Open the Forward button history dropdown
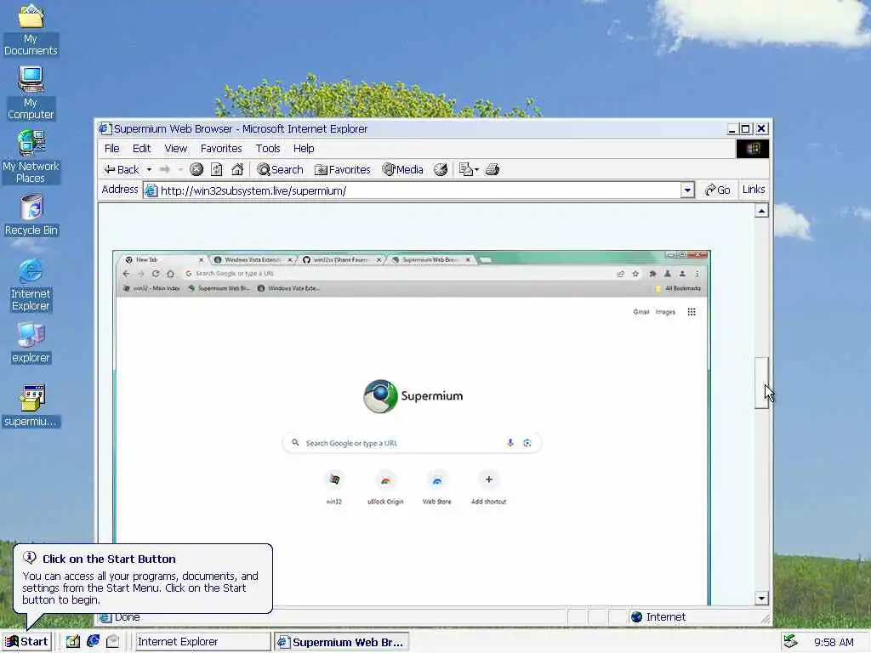Viewport: 871px width, 653px height. (180, 169)
